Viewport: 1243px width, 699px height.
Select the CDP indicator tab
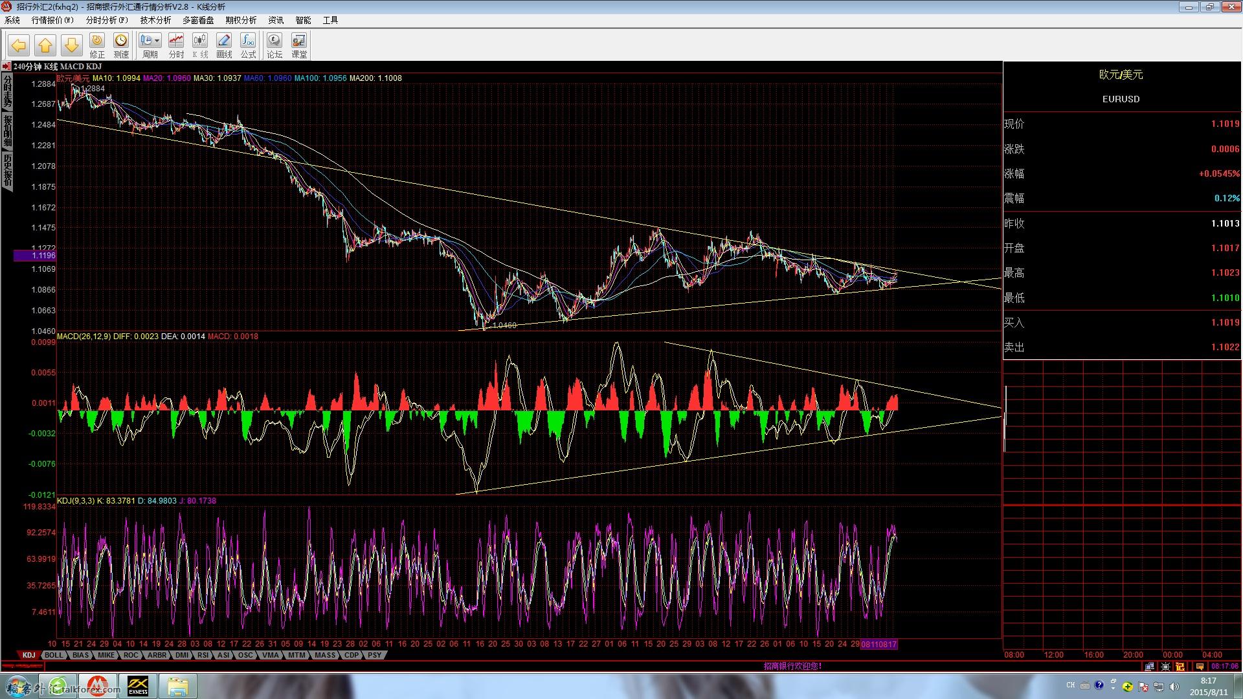click(352, 655)
